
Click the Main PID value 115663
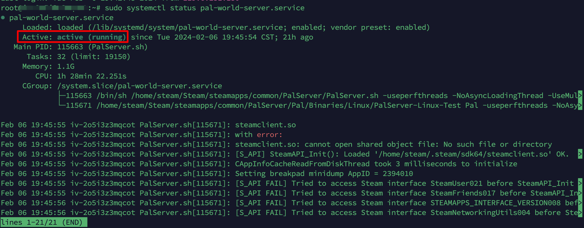click(x=70, y=47)
